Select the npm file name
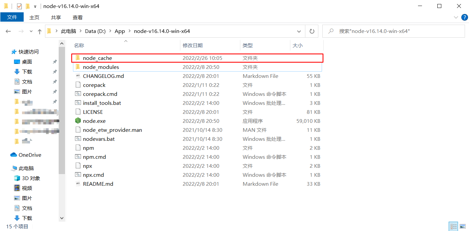The width and height of the screenshot is (469, 231). (88, 148)
